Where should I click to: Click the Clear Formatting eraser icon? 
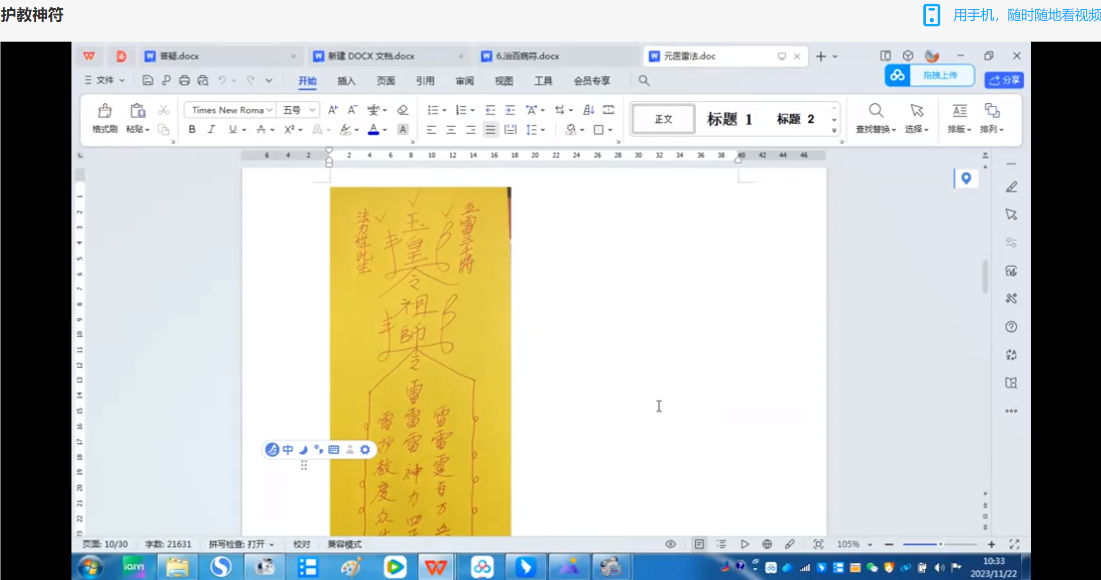pyautogui.click(x=402, y=110)
